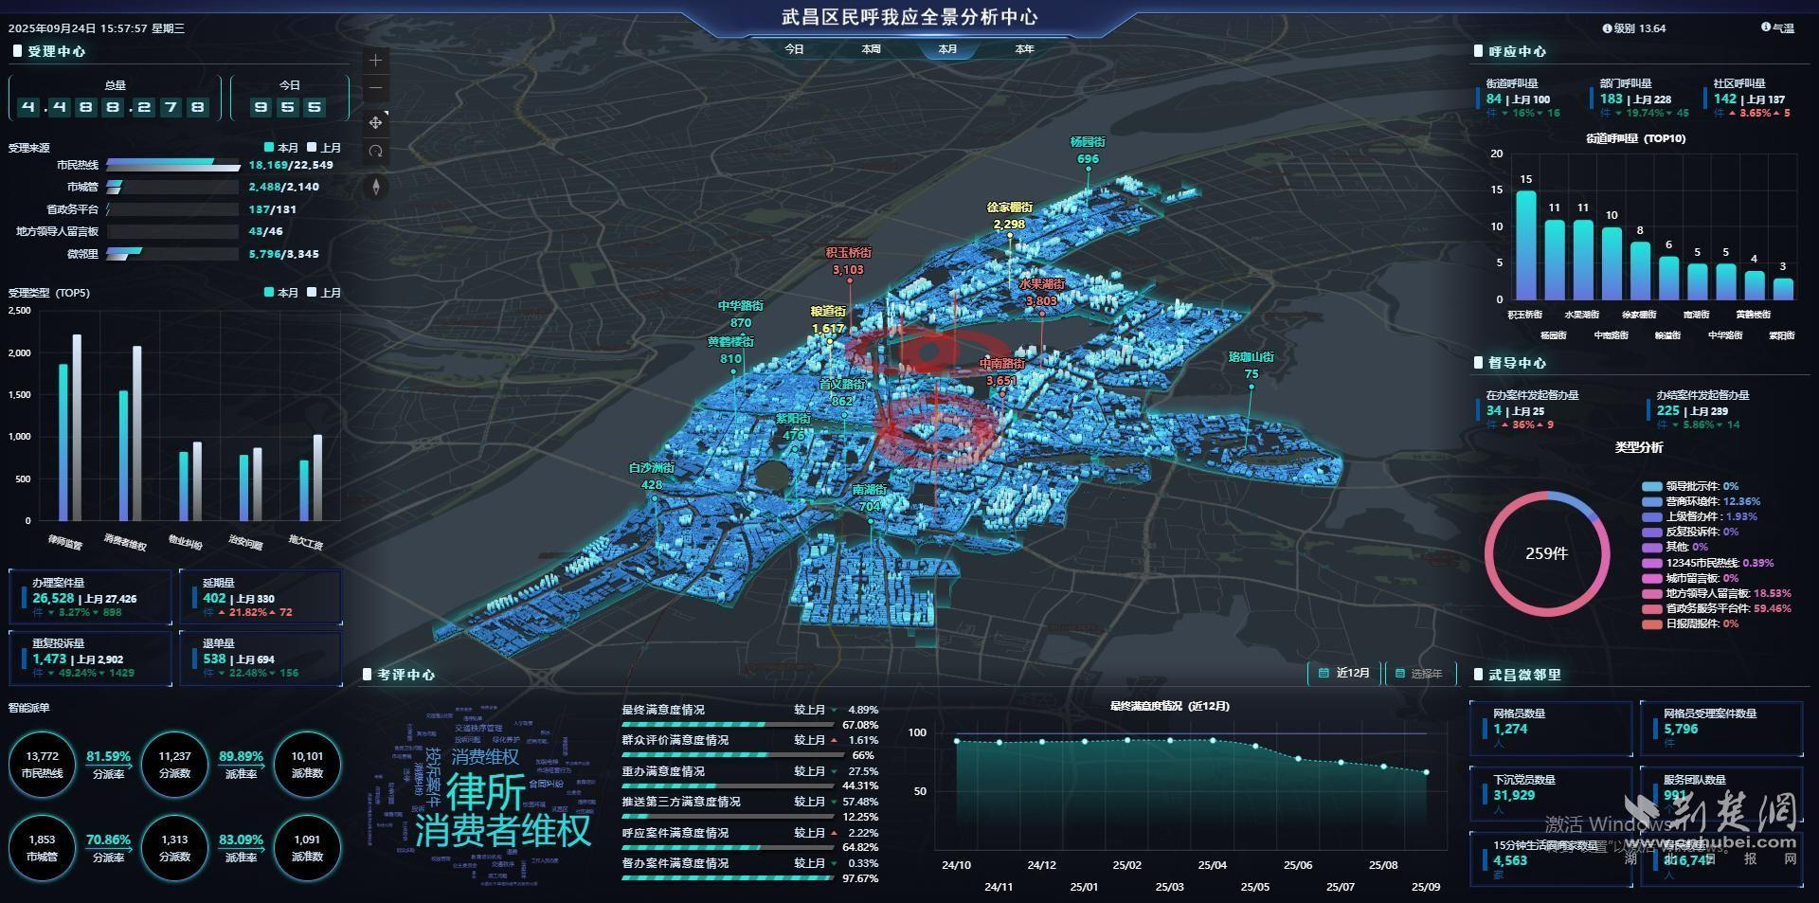1819x903 pixels.
Task: Open the 选择年 year picker
Action: (x=1417, y=674)
